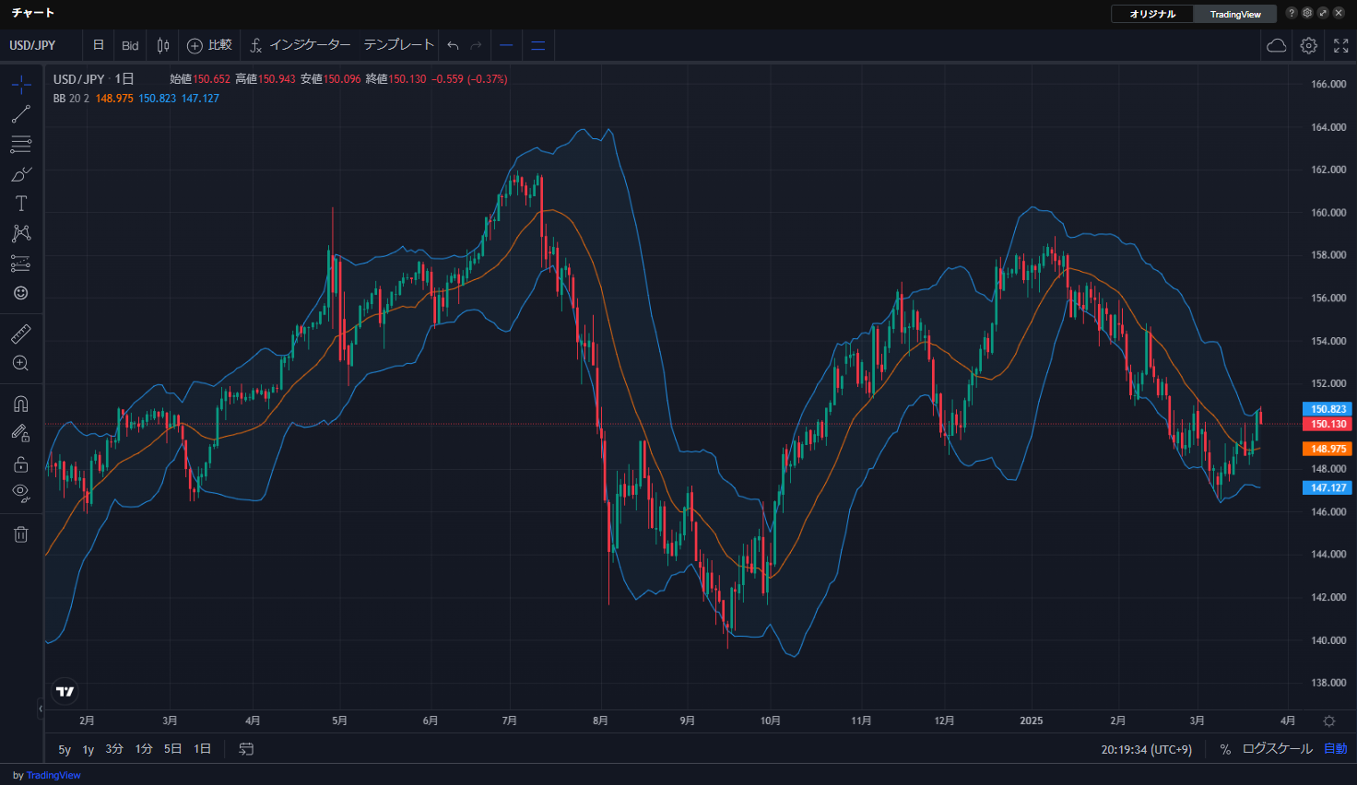Viewport: 1357px width, 785px height.
Task: Activate the ruler measure tool
Action: (x=20, y=334)
